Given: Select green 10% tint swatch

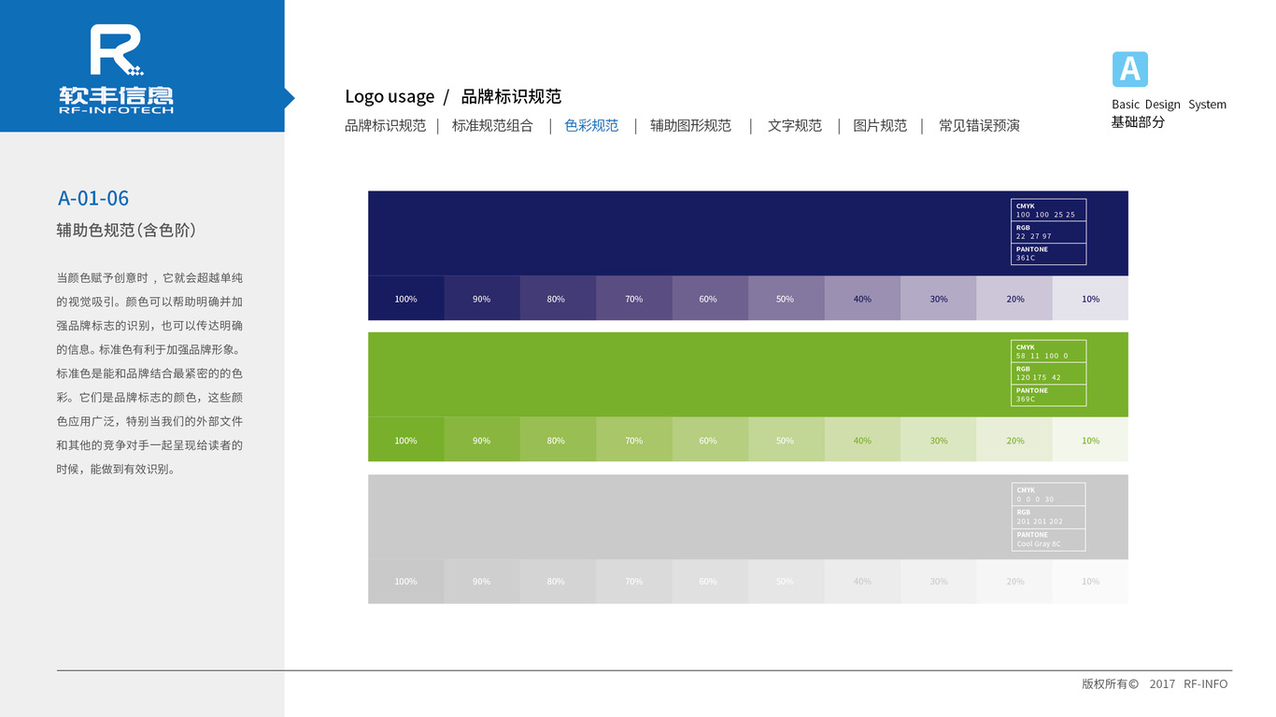Looking at the screenshot, I should coord(1090,440).
